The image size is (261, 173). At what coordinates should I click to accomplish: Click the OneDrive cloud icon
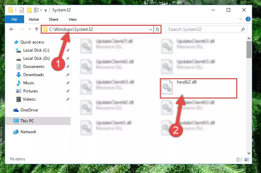16,110
